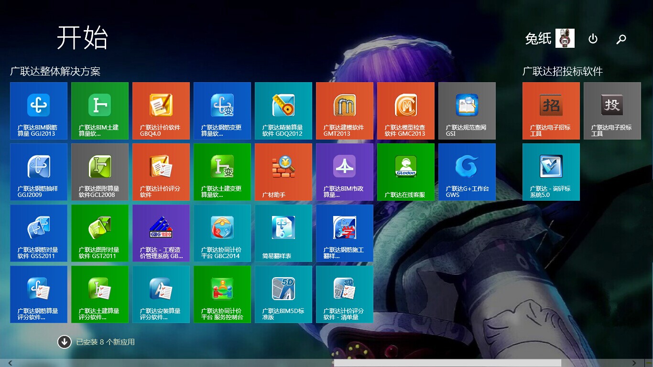Open the search magnifier icon

pos(621,39)
